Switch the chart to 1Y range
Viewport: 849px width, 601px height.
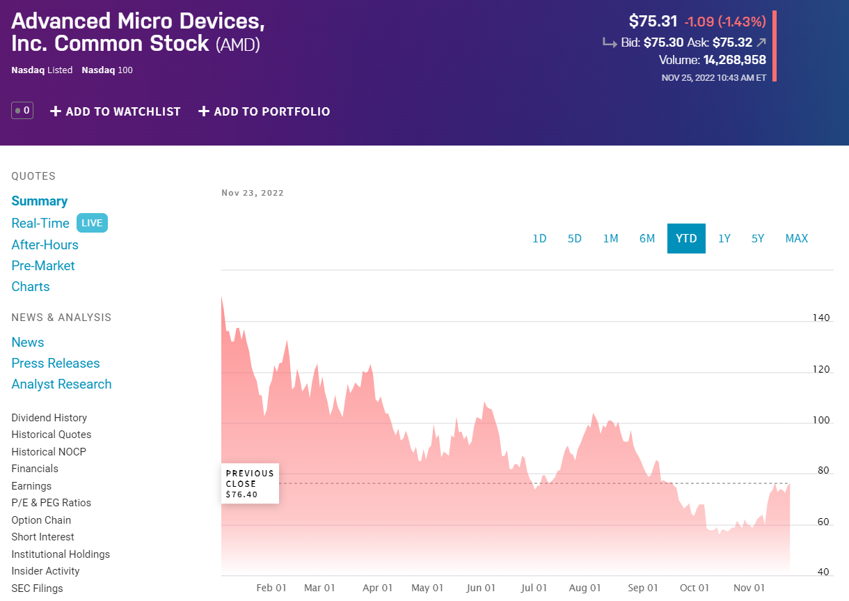pyautogui.click(x=724, y=238)
